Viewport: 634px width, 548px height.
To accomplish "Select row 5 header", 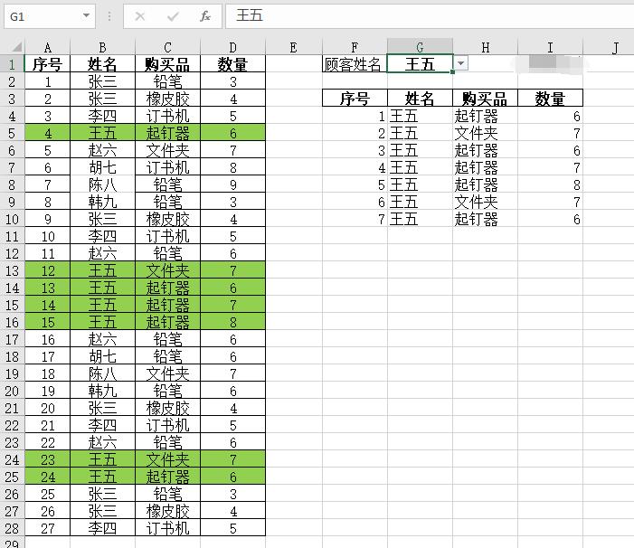I will [12, 133].
